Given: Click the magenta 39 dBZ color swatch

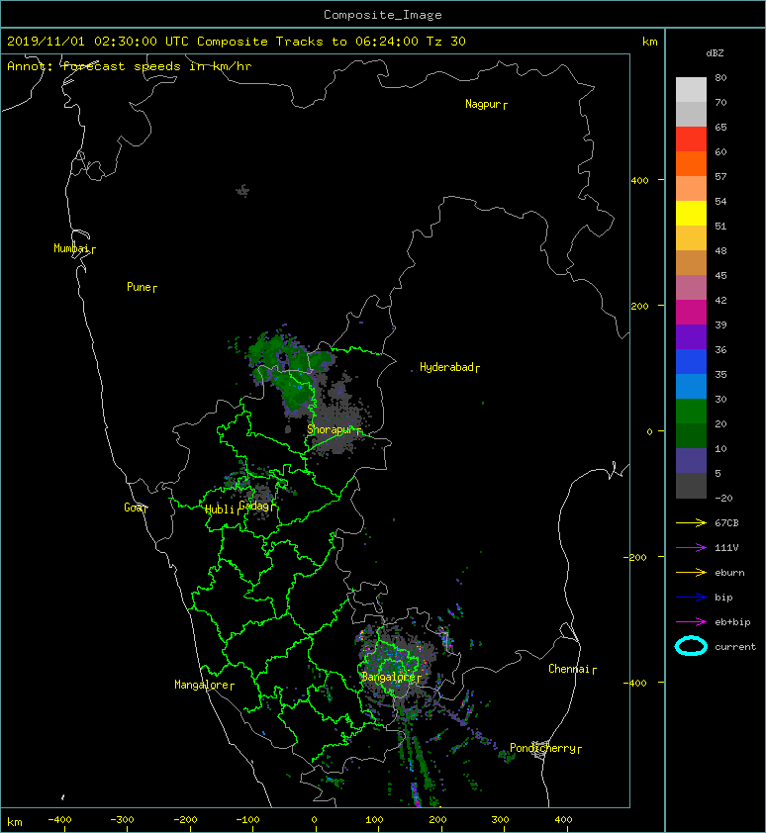Looking at the screenshot, I should click(691, 313).
